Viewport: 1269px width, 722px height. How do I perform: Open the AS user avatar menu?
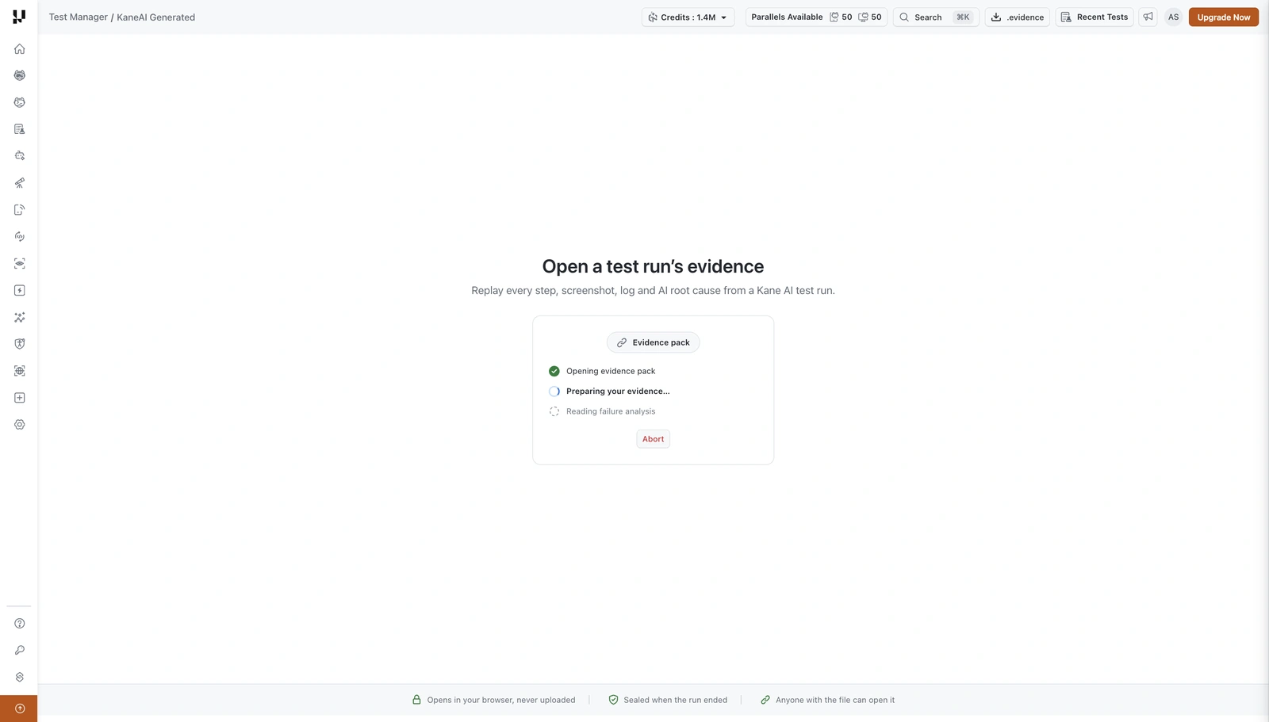pos(1173,17)
